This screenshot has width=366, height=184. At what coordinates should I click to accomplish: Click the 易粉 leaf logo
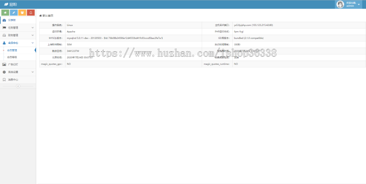[6, 4]
